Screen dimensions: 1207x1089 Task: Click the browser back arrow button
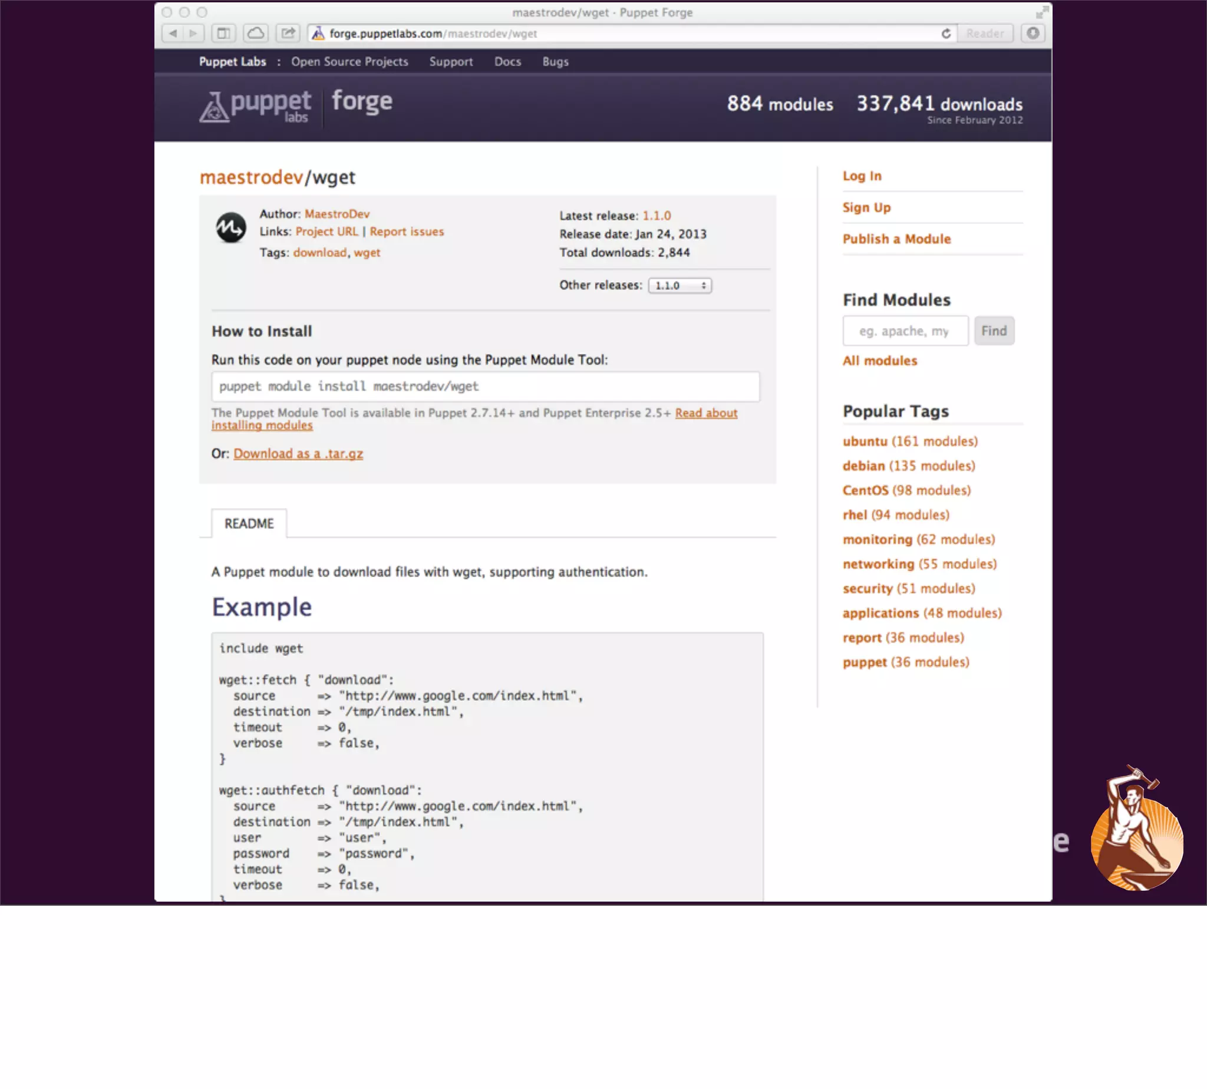tap(172, 34)
